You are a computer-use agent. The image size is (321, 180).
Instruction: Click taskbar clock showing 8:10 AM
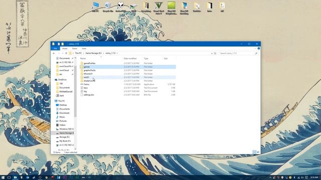pos(314,177)
